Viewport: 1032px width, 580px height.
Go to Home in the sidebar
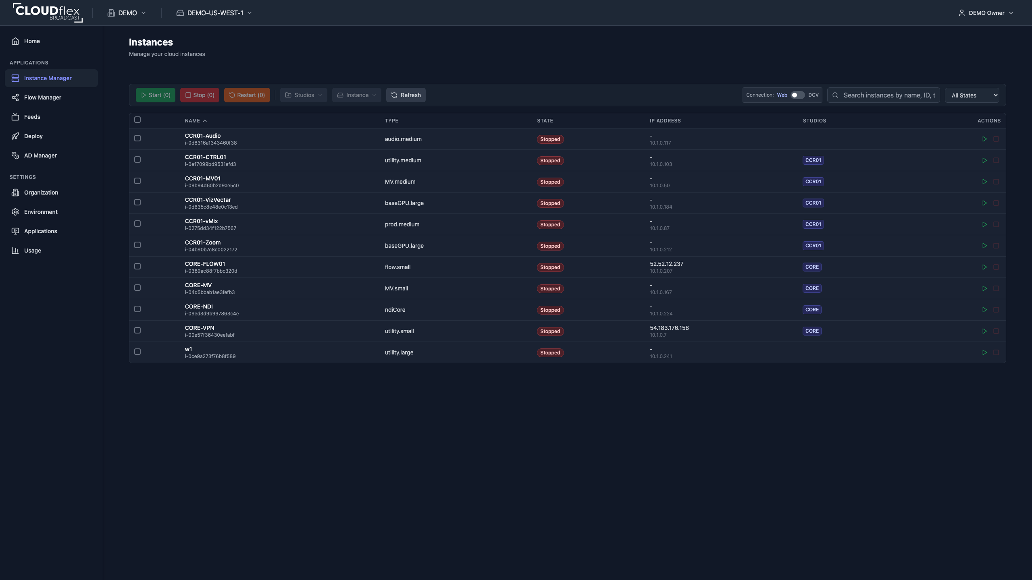51,41
